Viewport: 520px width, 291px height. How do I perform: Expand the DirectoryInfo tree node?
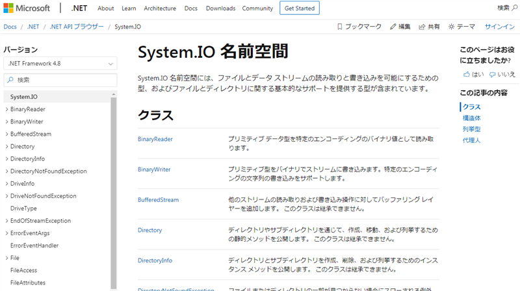(x=6, y=158)
